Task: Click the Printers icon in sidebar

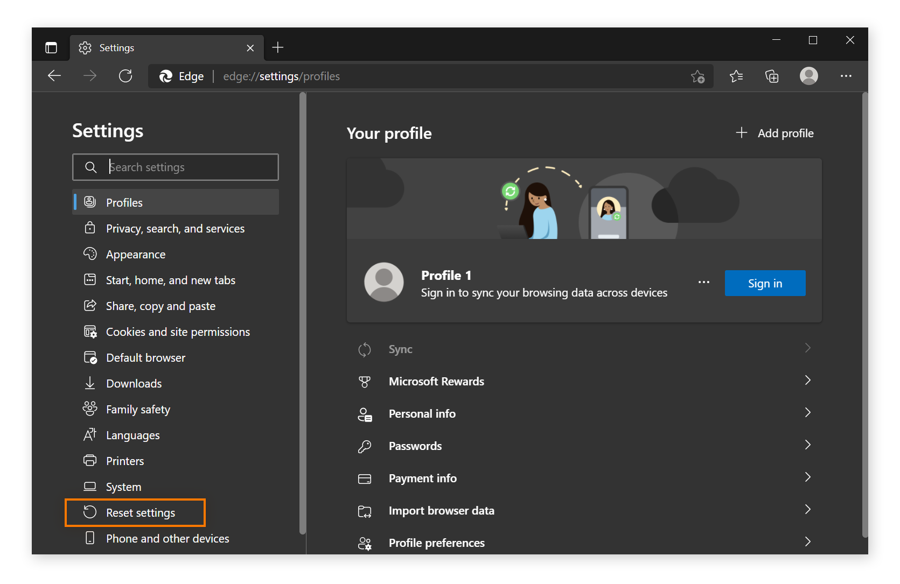Action: (x=90, y=461)
